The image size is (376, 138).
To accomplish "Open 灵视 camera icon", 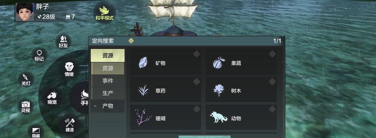I will point(25,107).
